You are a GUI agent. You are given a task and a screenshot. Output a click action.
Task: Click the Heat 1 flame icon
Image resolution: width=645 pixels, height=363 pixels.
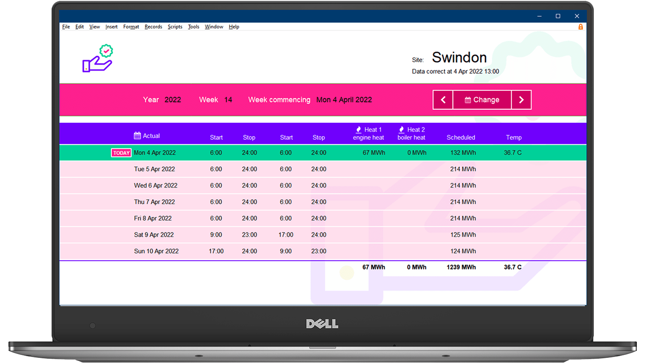coord(359,129)
